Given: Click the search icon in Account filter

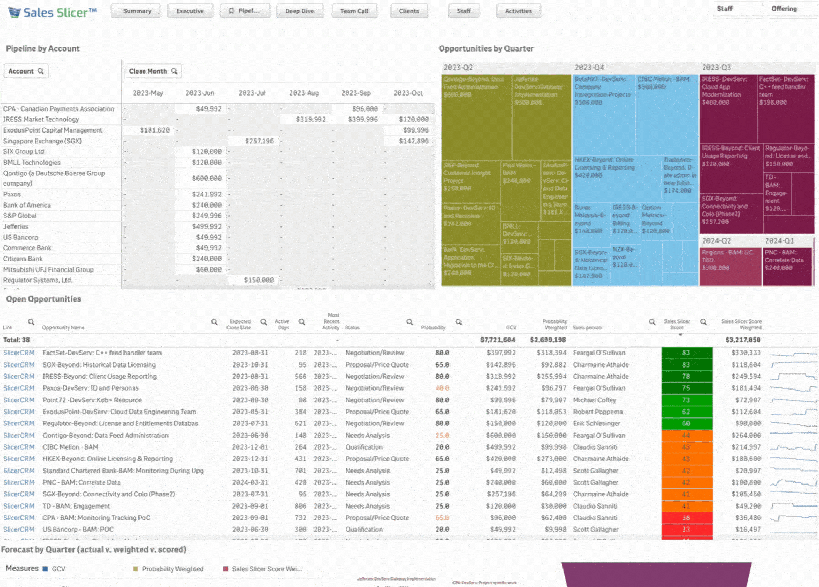Looking at the screenshot, I should click(x=41, y=71).
